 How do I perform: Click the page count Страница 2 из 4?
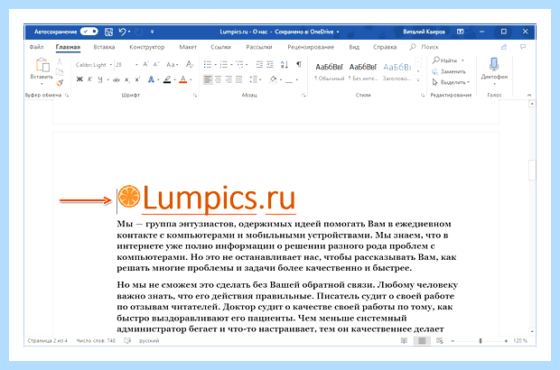pyautogui.click(x=47, y=341)
